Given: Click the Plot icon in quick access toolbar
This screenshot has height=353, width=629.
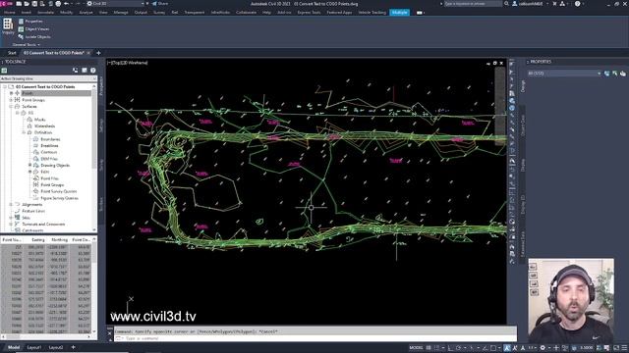Looking at the screenshot, I should pos(58,4).
